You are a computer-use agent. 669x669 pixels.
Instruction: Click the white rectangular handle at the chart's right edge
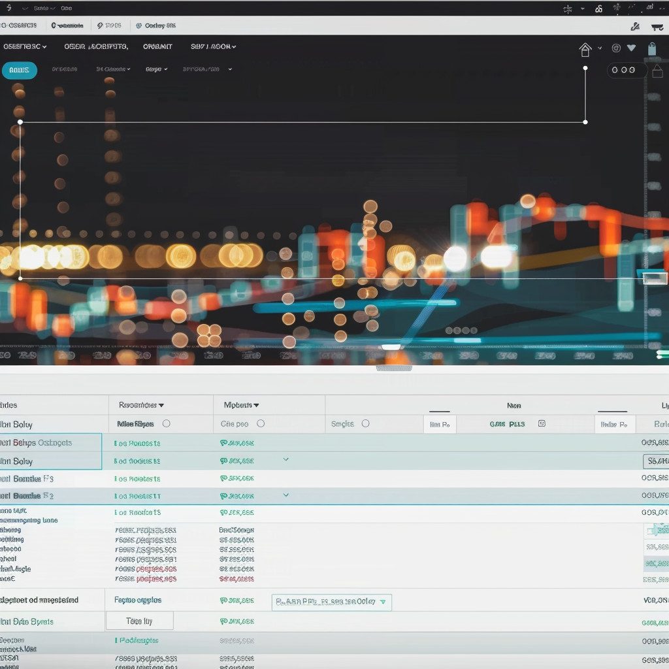click(x=655, y=278)
